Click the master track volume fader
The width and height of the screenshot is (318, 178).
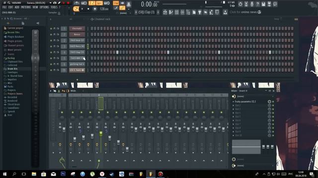point(64,130)
